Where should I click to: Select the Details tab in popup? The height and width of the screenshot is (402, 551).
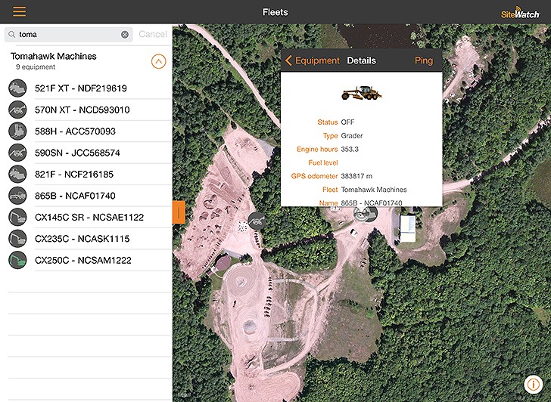pyautogui.click(x=361, y=60)
